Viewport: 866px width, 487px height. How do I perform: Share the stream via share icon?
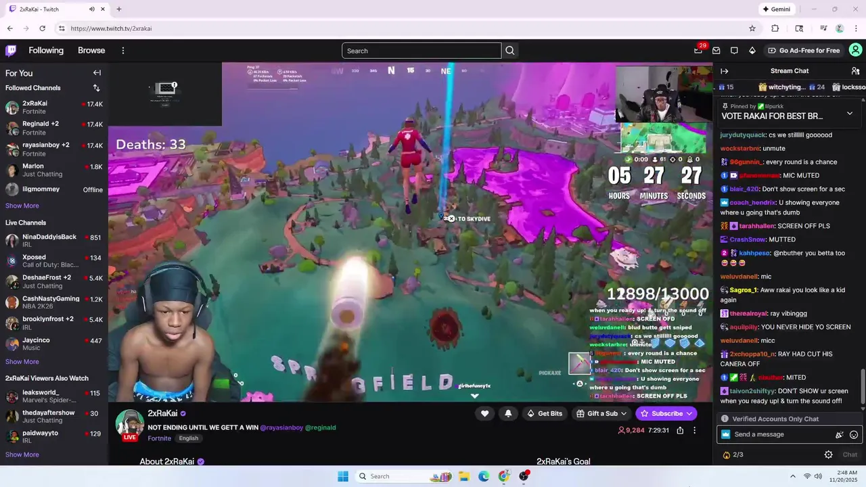680,430
